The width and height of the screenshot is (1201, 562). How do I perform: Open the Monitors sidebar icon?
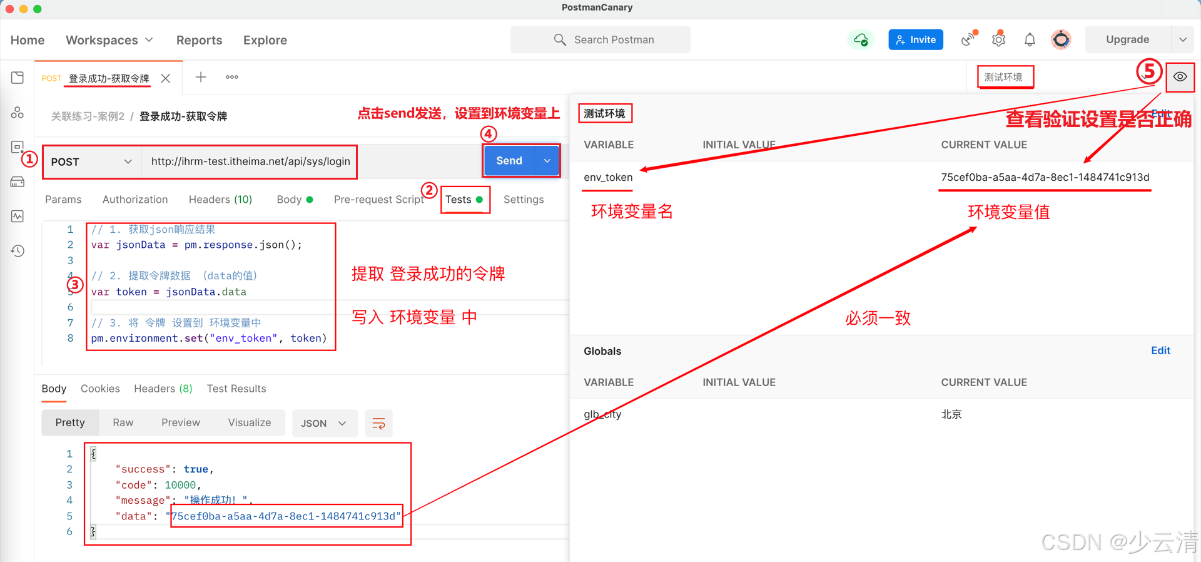(x=18, y=217)
